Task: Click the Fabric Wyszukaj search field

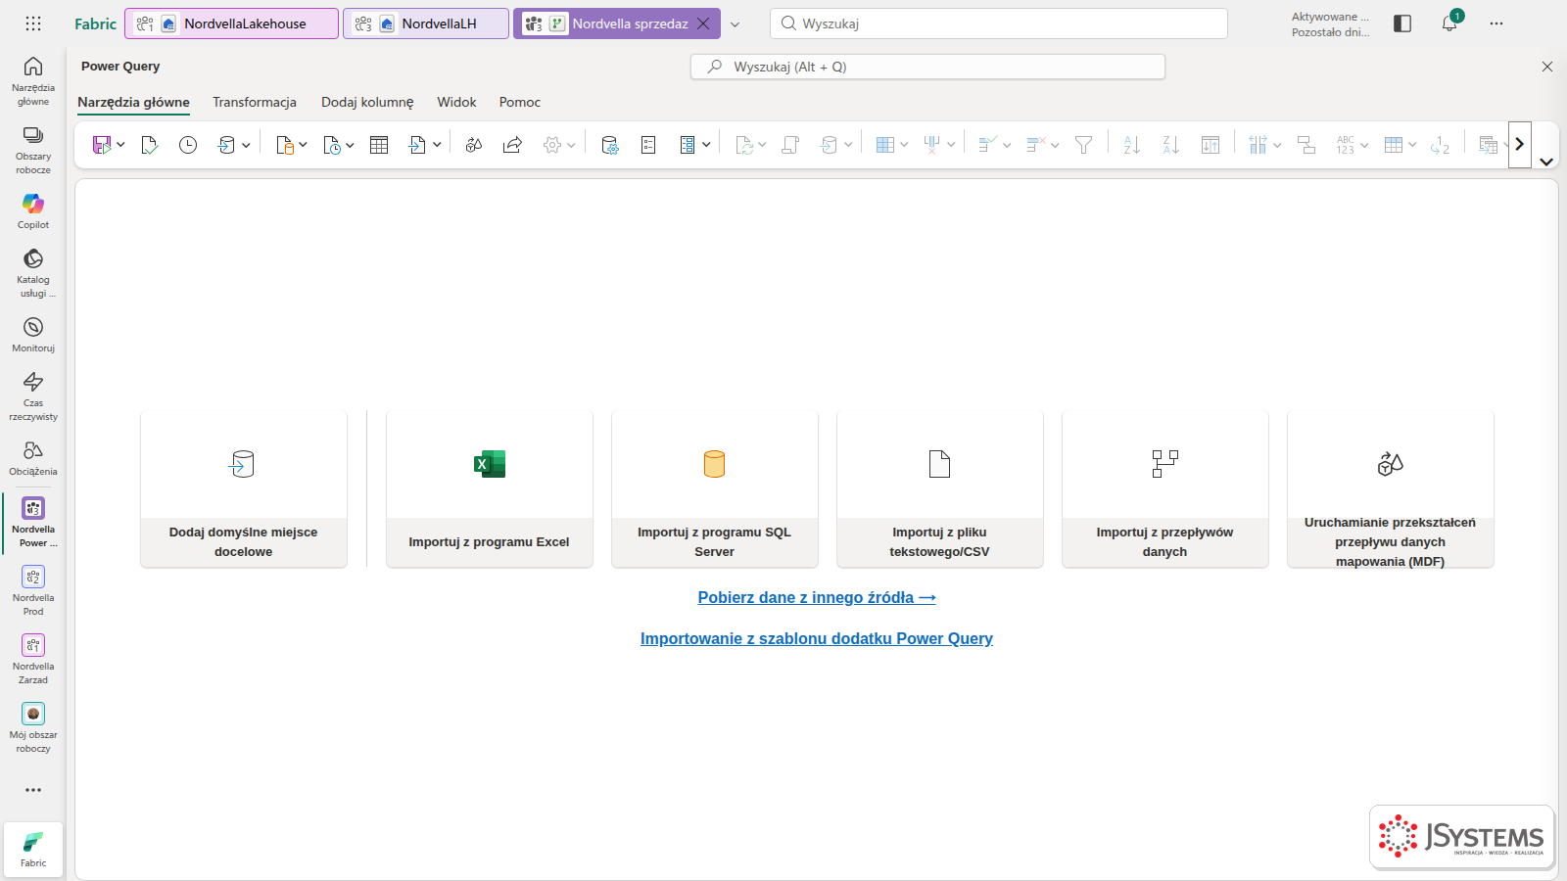Action: [x=999, y=23]
